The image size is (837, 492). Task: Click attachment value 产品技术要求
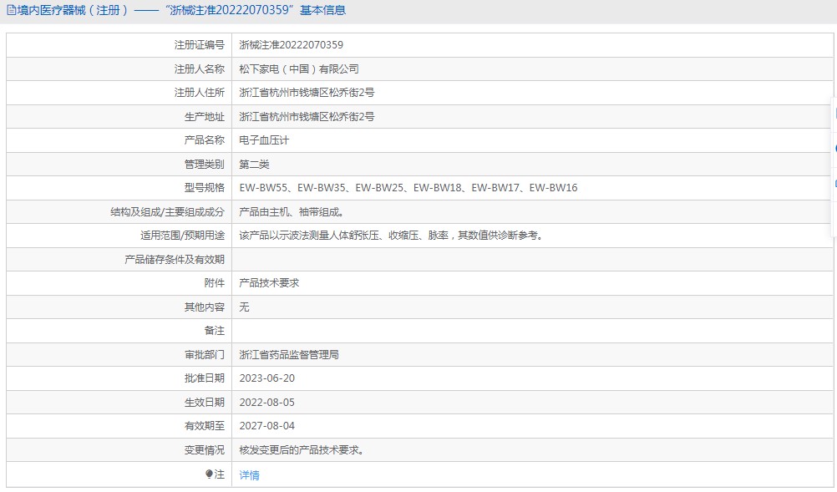(269, 283)
